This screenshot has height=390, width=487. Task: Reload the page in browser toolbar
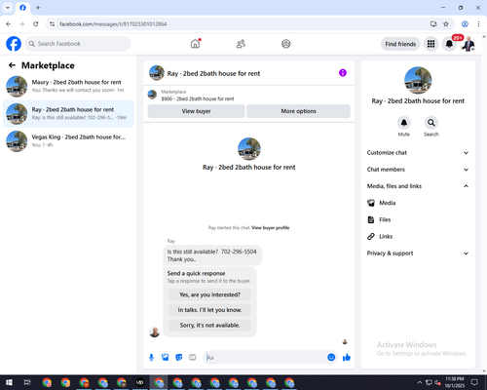(36, 24)
